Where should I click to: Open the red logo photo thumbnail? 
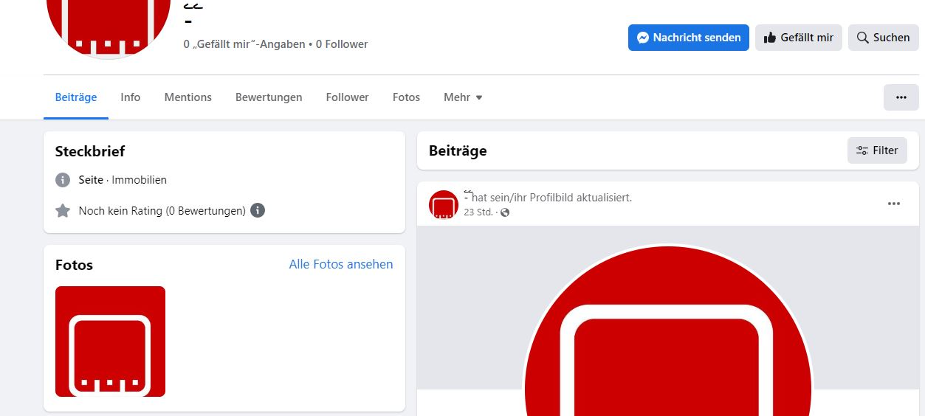tap(110, 342)
